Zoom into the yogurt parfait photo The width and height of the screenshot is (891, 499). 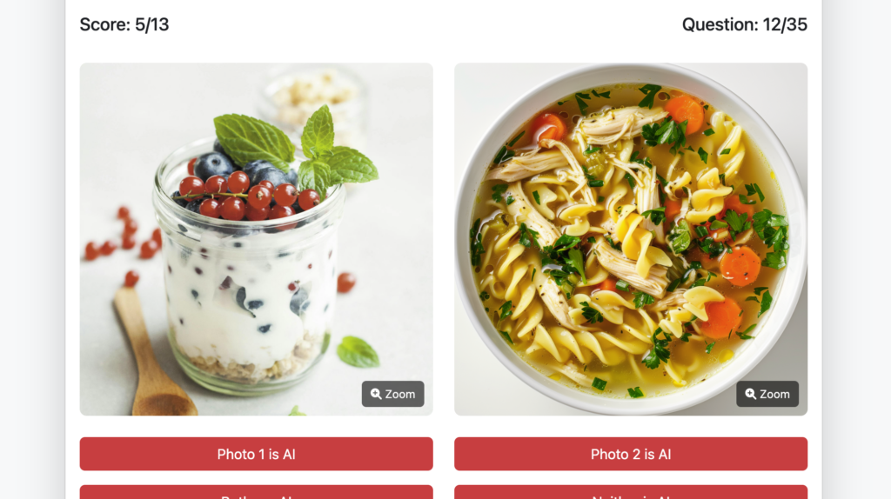click(x=392, y=394)
